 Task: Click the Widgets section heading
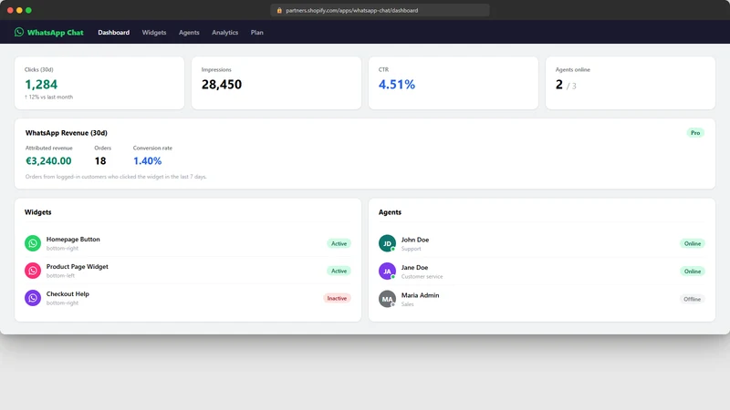point(37,212)
